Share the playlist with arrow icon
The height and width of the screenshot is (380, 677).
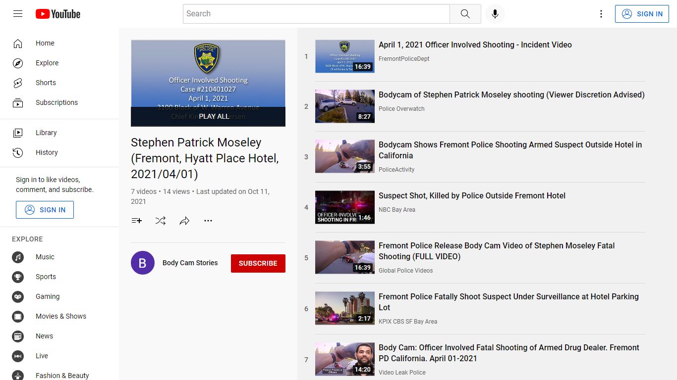coord(184,221)
